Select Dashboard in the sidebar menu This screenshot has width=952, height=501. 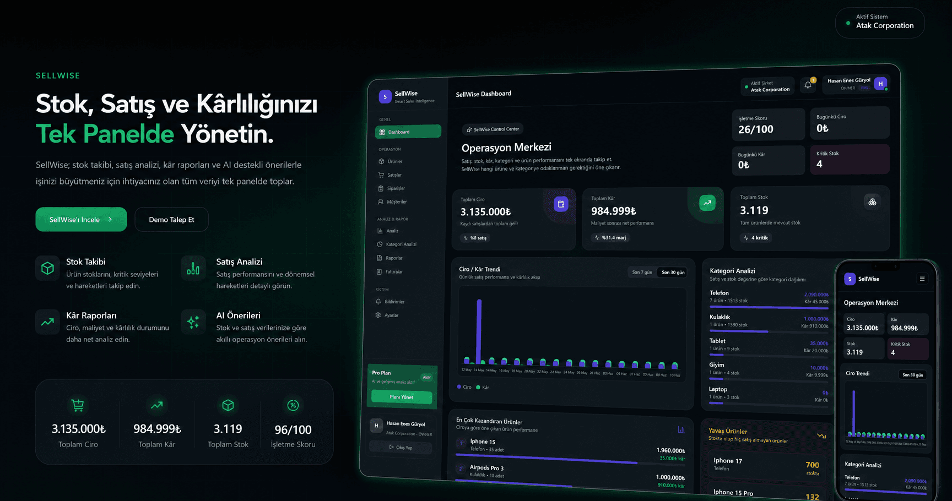click(408, 132)
